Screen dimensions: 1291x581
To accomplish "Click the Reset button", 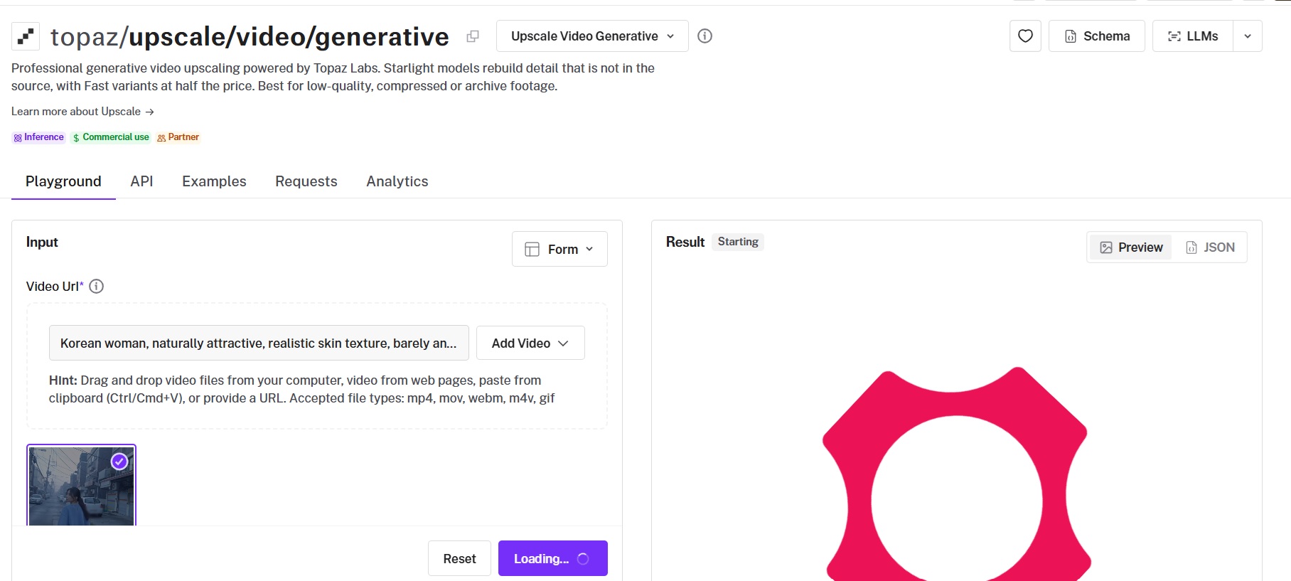I will point(459,559).
